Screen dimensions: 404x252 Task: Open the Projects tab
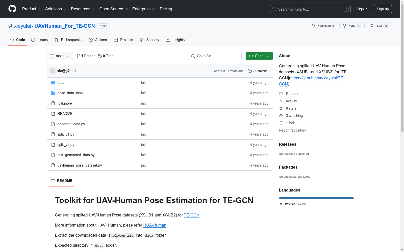123,40
